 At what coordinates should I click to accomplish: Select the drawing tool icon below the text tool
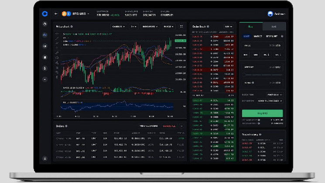click(57, 53)
